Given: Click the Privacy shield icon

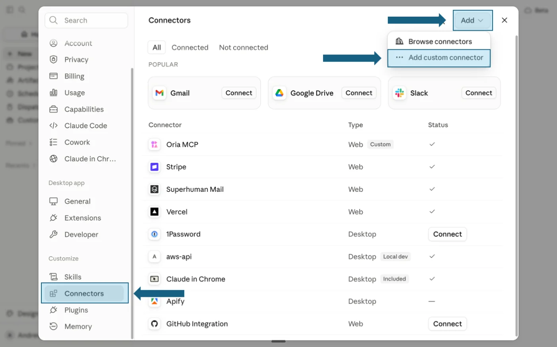Looking at the screenshot, I should (x=53, y=59).
